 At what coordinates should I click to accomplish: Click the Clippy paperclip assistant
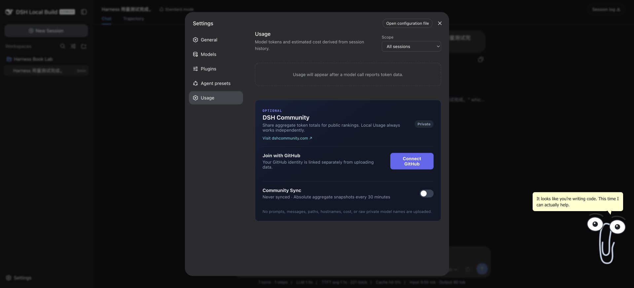point(606,239)
